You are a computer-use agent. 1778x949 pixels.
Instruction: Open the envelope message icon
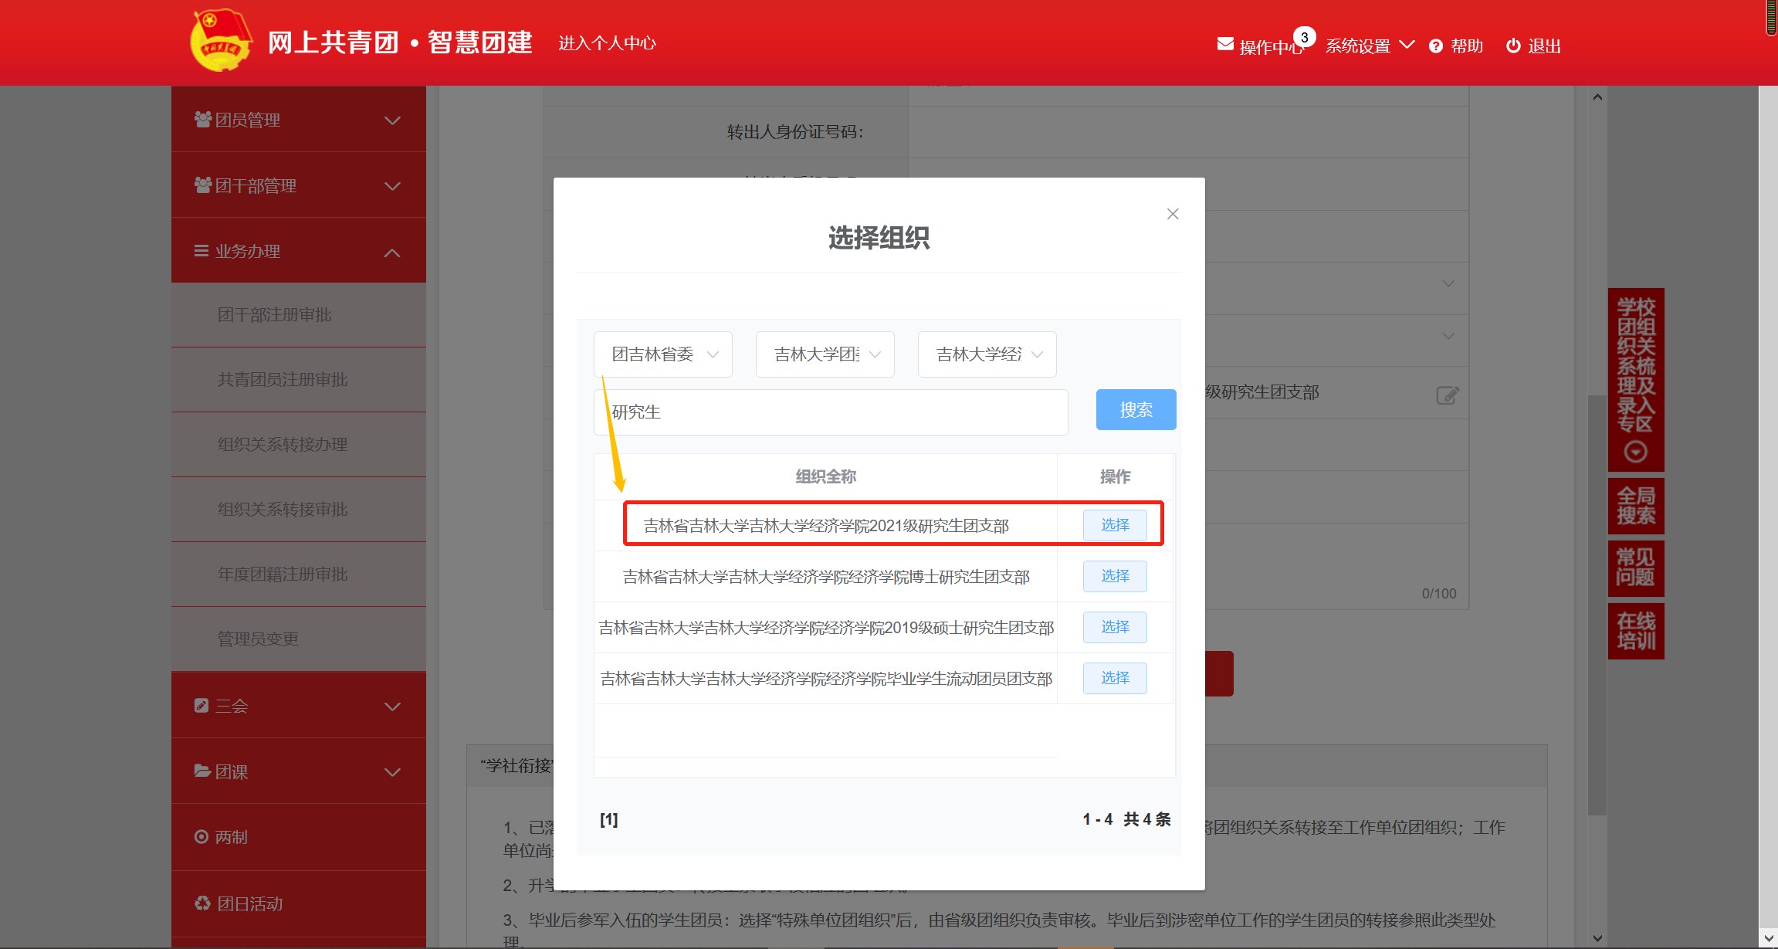pyautogui.click(x=1225, y=44)
